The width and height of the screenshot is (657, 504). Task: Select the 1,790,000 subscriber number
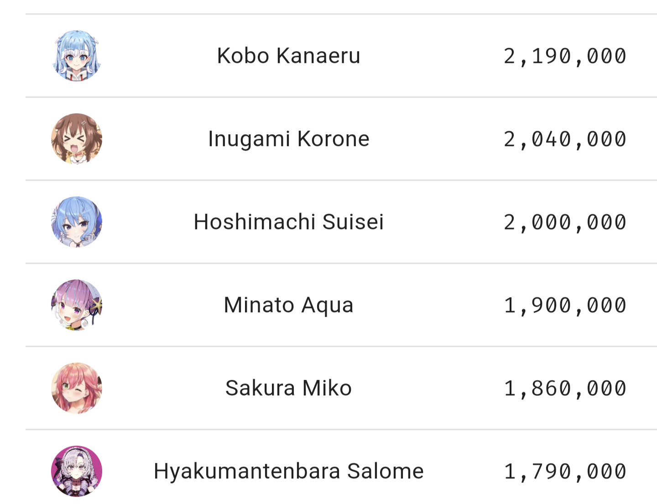pyautogui.click(x=565, y=472)
